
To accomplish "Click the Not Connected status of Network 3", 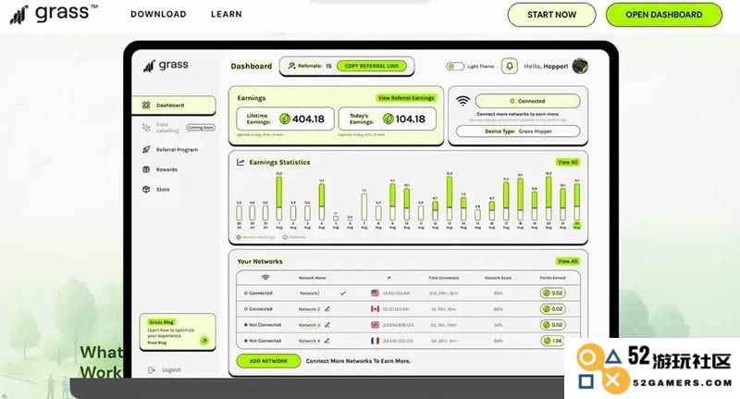I will [263, 325].
